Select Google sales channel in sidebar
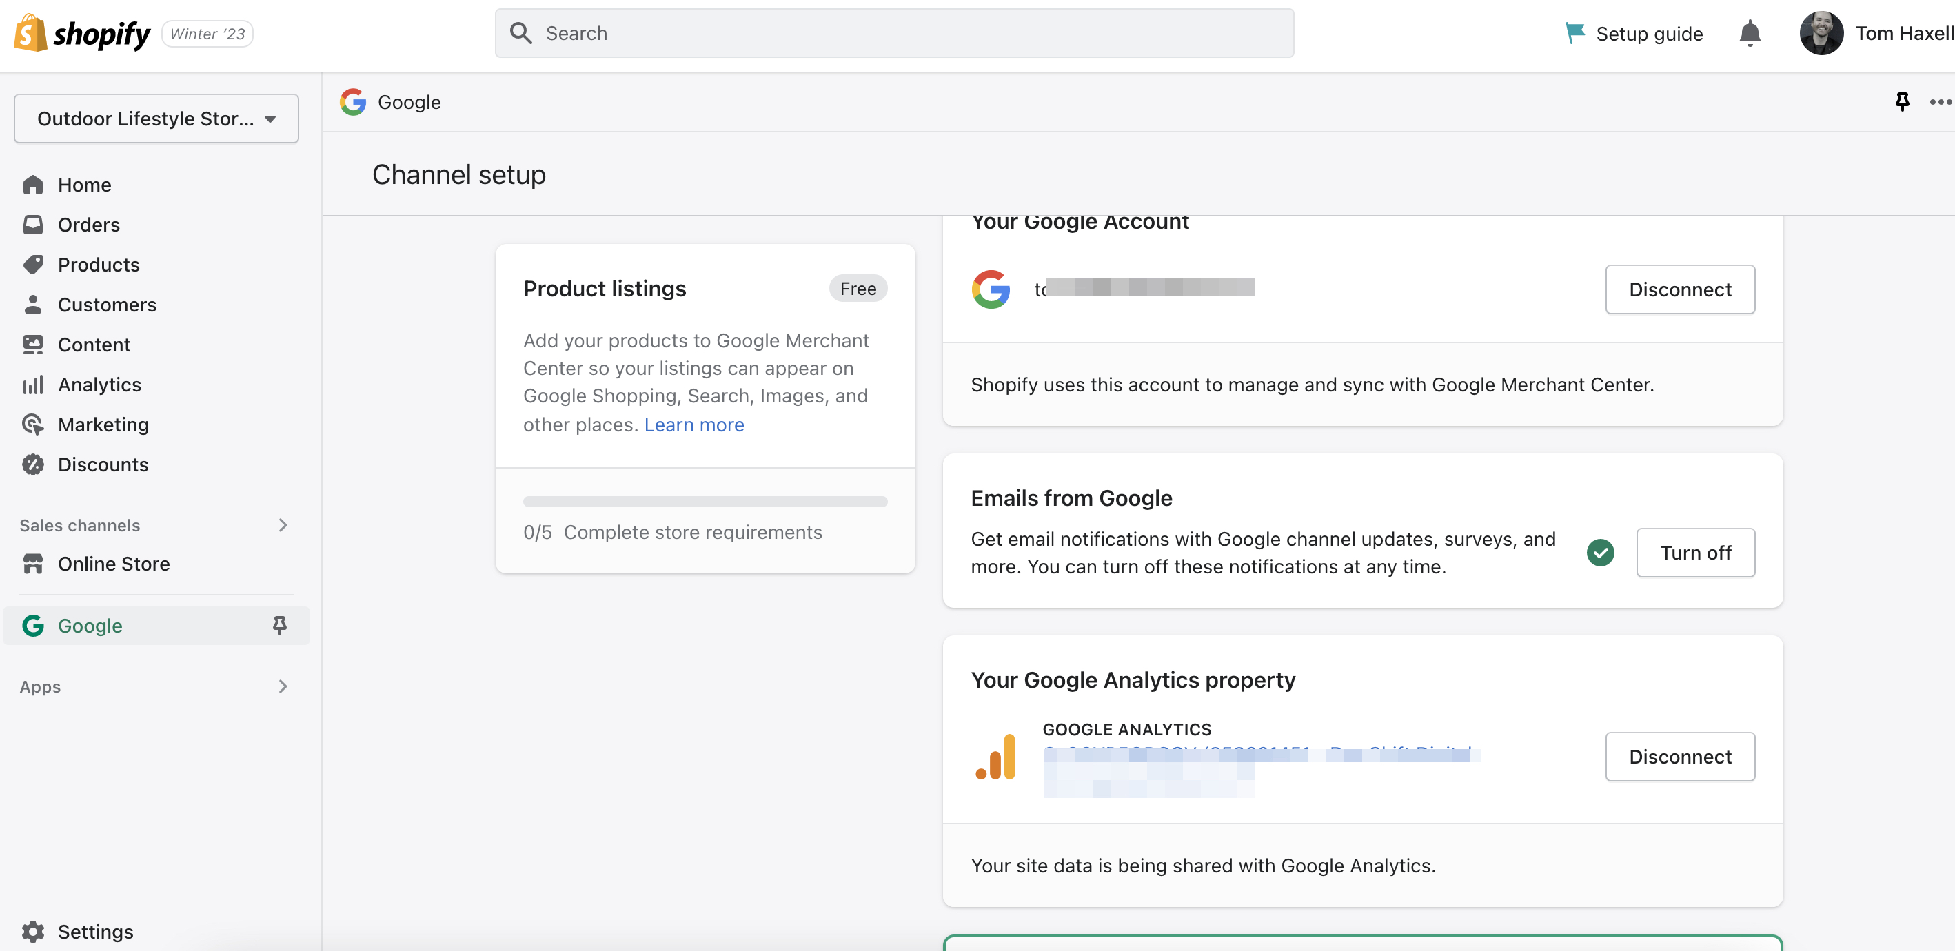Screen dimensions: 1955x951 pyautogui.click(x=156, y=626)
